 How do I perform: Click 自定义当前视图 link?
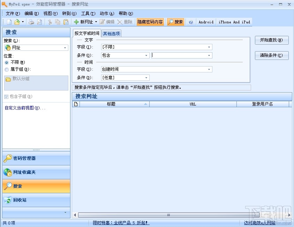point(25,108)
